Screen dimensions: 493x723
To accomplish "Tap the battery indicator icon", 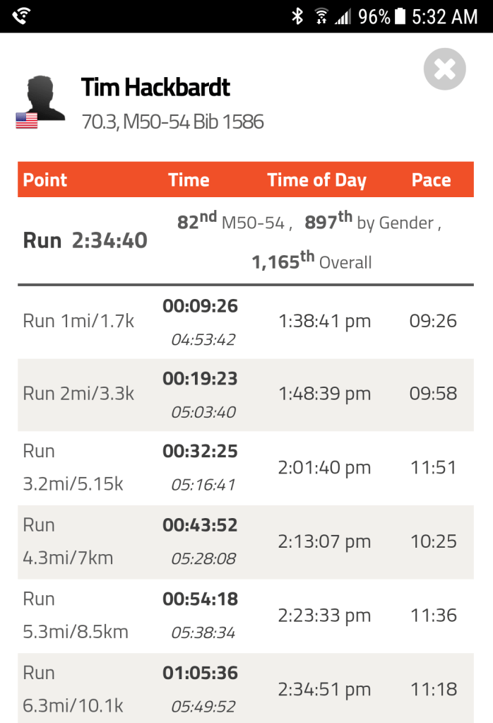I will [400, 16].
